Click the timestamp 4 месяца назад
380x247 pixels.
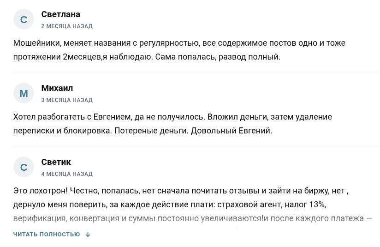point(67,174)
